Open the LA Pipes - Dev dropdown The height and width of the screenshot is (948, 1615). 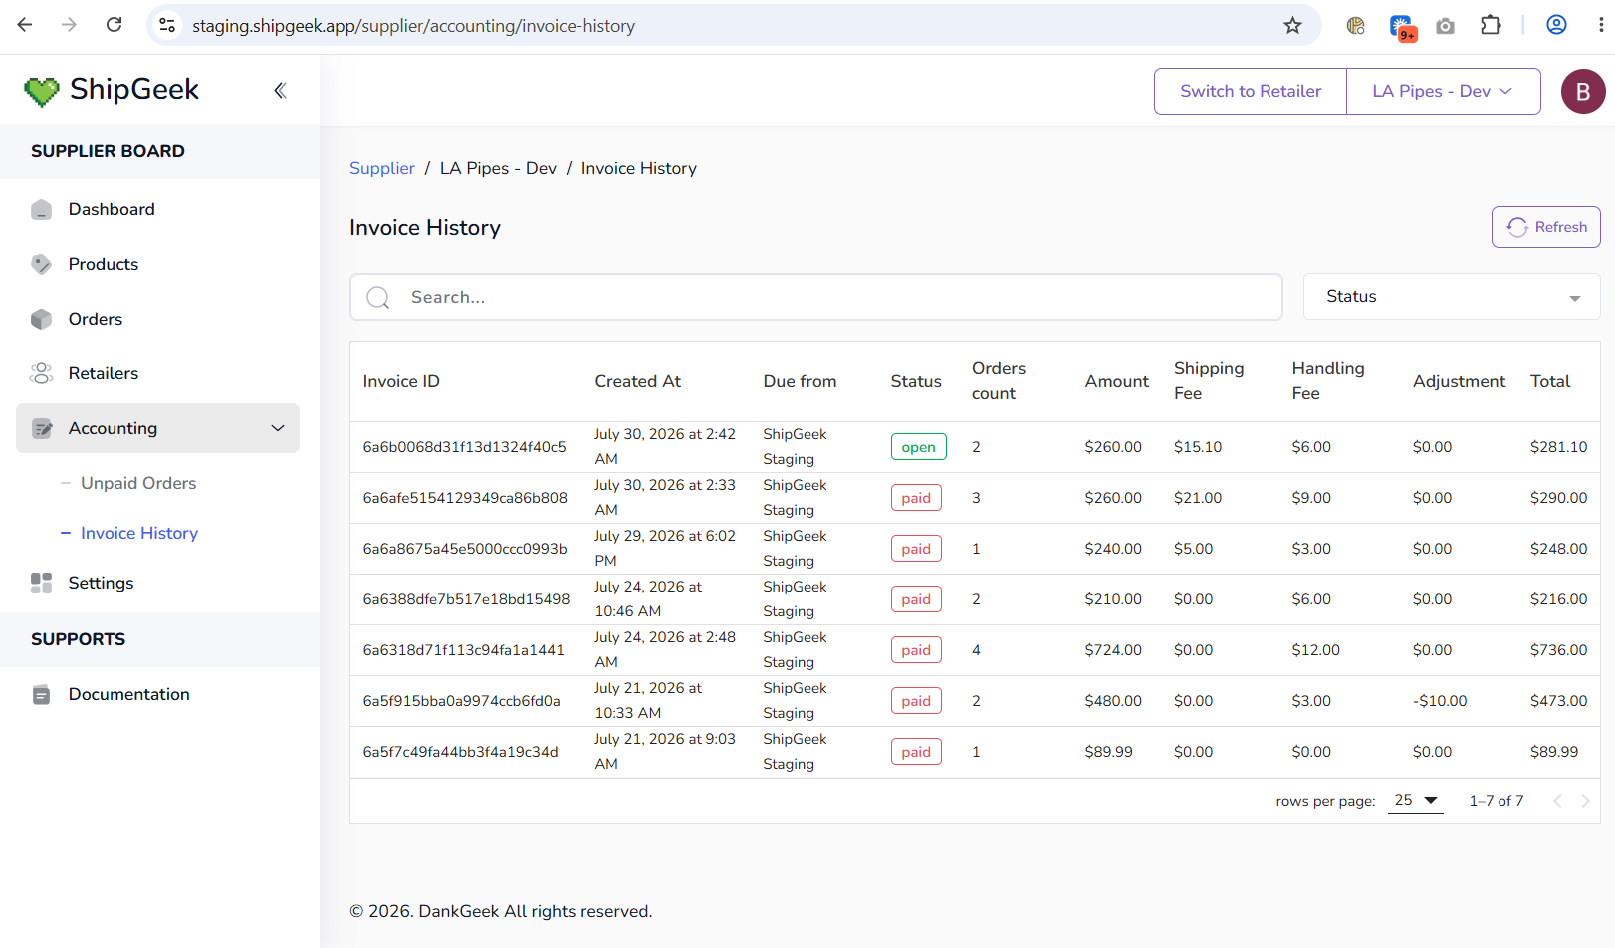[x=1444, y=91]
